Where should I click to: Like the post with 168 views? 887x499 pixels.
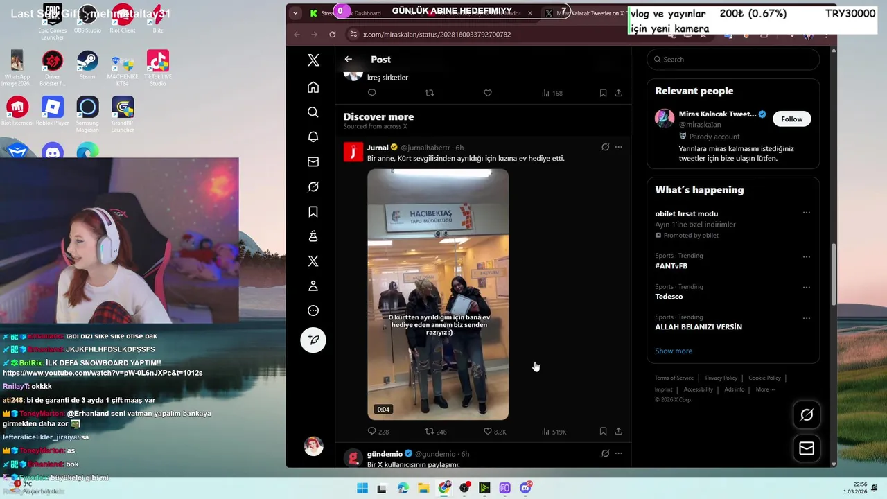[488, 93]
